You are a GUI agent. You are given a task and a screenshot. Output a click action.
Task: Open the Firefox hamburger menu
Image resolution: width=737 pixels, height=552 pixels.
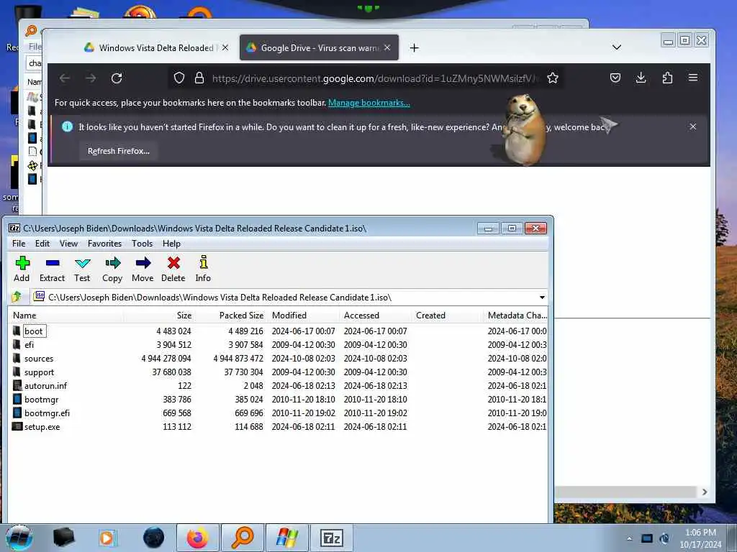tap(693, 78)
